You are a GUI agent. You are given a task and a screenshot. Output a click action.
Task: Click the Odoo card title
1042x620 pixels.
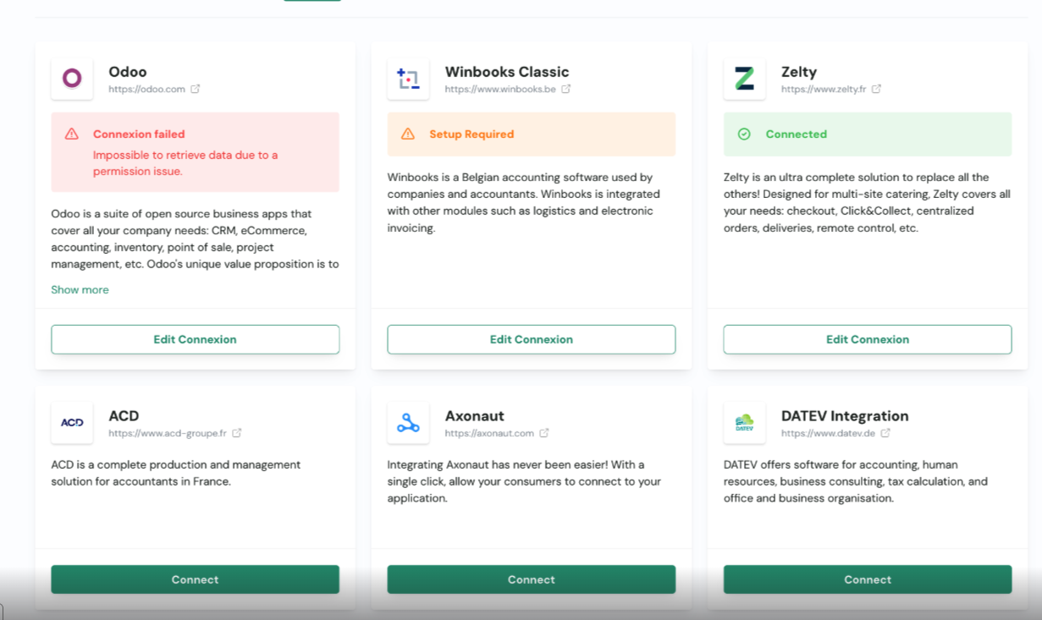(128, 72)
